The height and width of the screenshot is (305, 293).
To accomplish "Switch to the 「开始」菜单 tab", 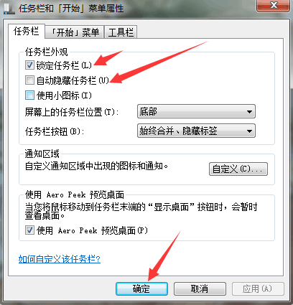I will click(75, 32).
